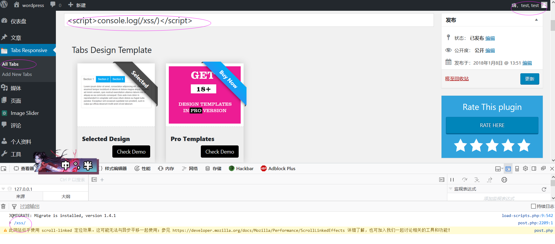The width and height of the screenshot is (555, 244).
Task: Click the fifth rating star
Action: [x=524, y=145]
